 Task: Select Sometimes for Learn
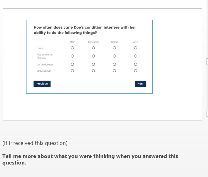click(x=93, y=48)
